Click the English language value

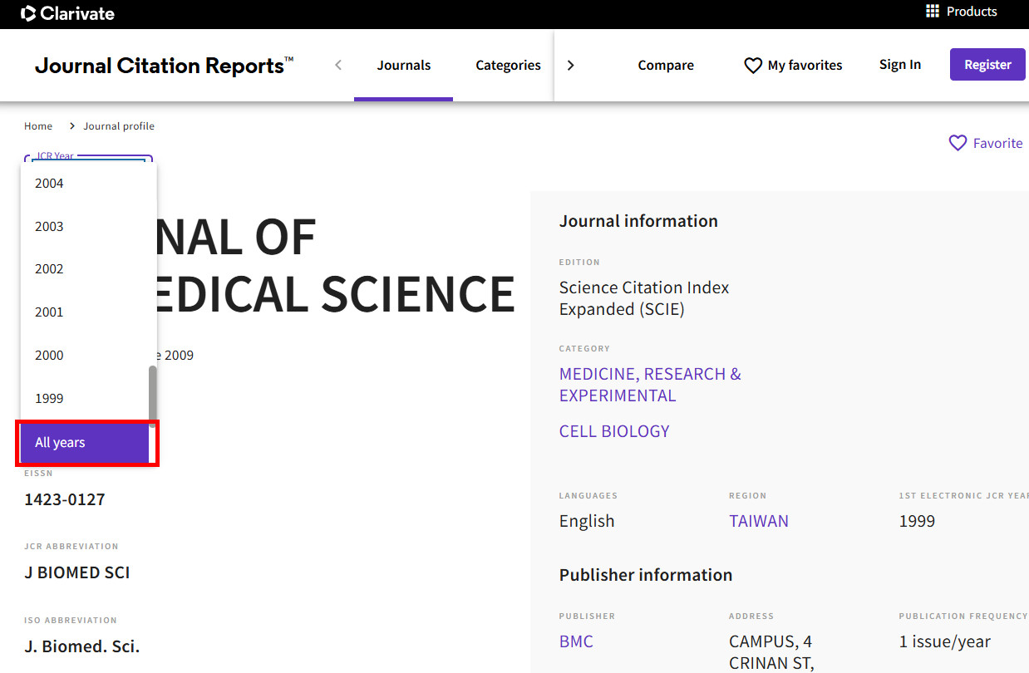click(x=587, y=521)
